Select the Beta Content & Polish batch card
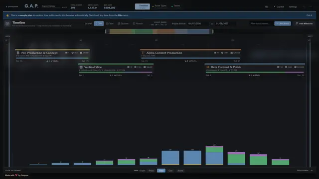319x179 pixels. tap(255, 70)
